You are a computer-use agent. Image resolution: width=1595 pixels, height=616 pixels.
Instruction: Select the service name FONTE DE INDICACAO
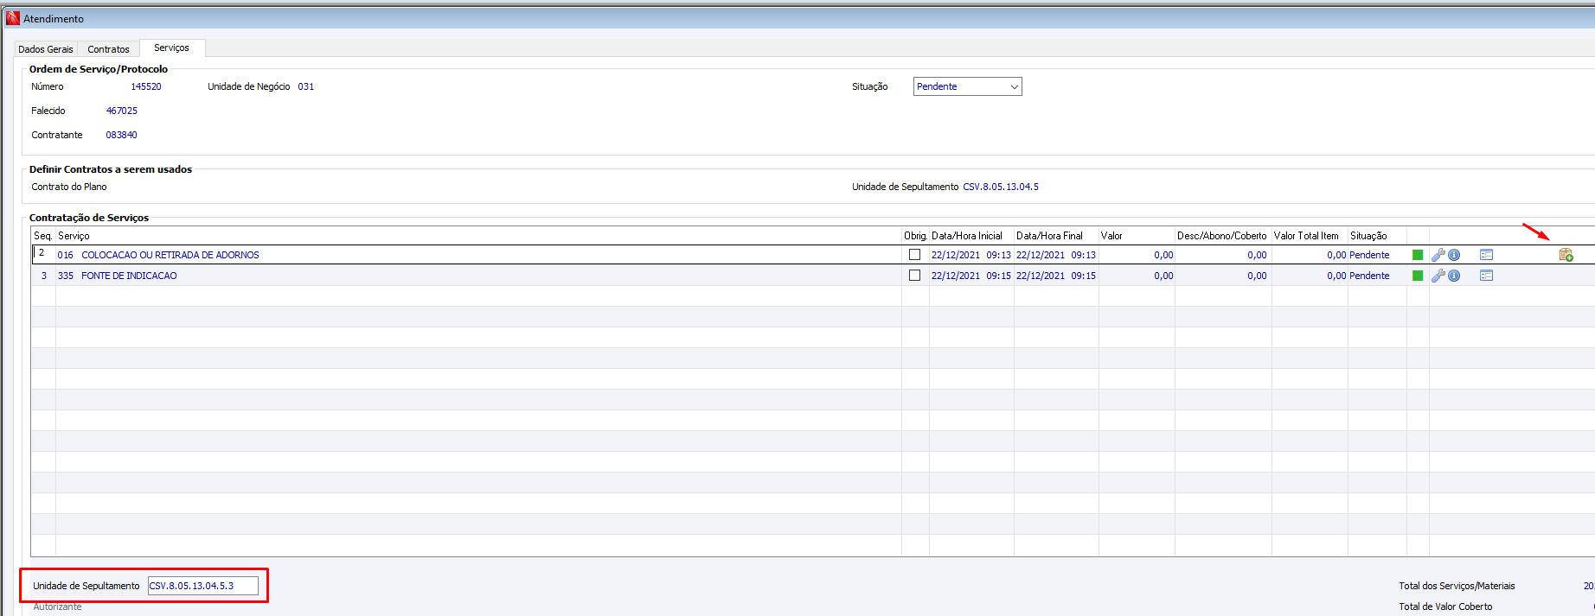click(129, 276)
